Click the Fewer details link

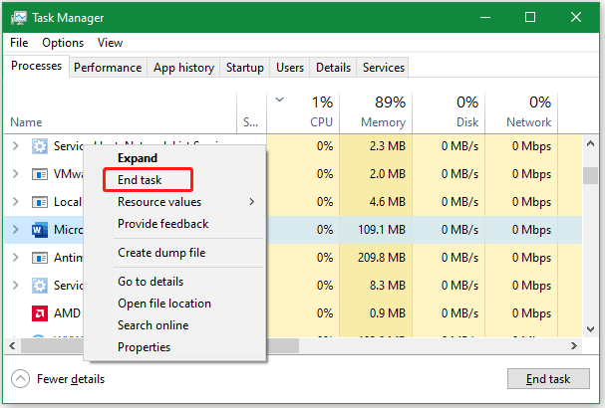click(x=71, y=379)
